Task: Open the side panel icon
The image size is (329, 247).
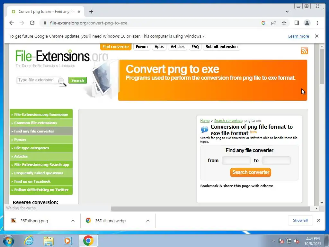Action: click(x=297, y=23)
